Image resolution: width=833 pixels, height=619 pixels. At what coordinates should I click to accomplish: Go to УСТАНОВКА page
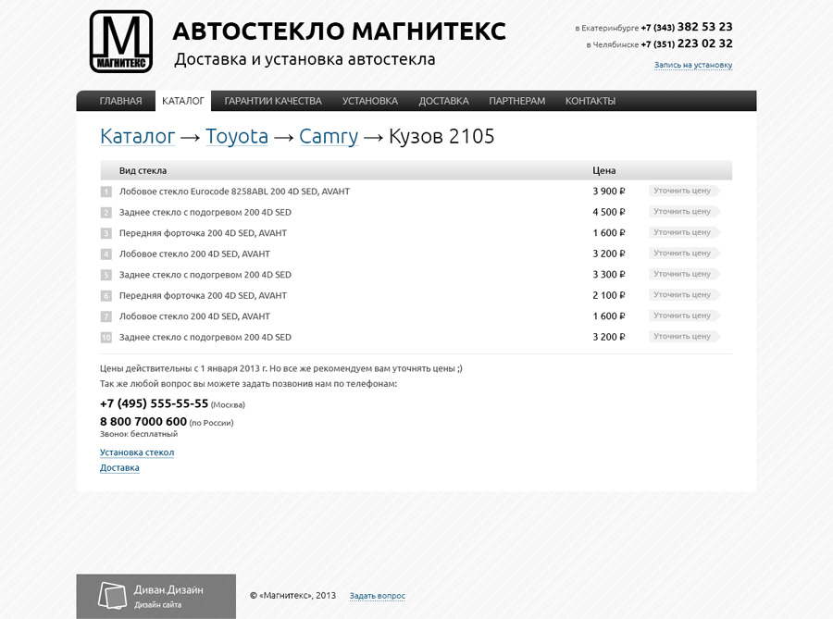tap(369, 101)
